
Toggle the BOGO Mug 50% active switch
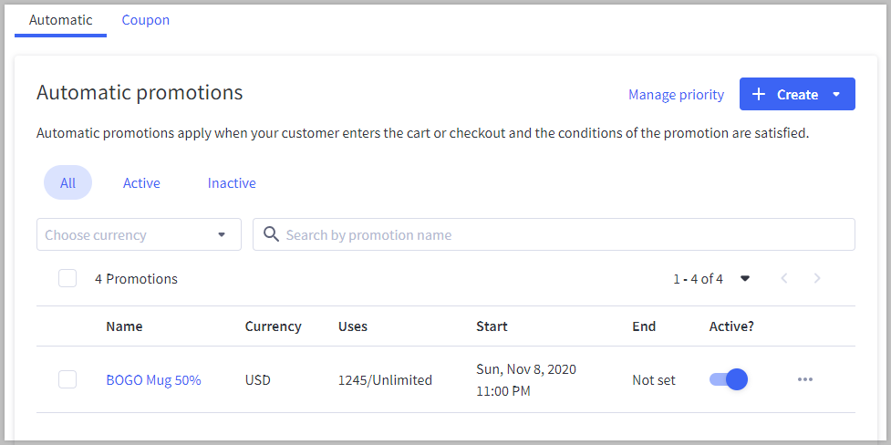729,379
